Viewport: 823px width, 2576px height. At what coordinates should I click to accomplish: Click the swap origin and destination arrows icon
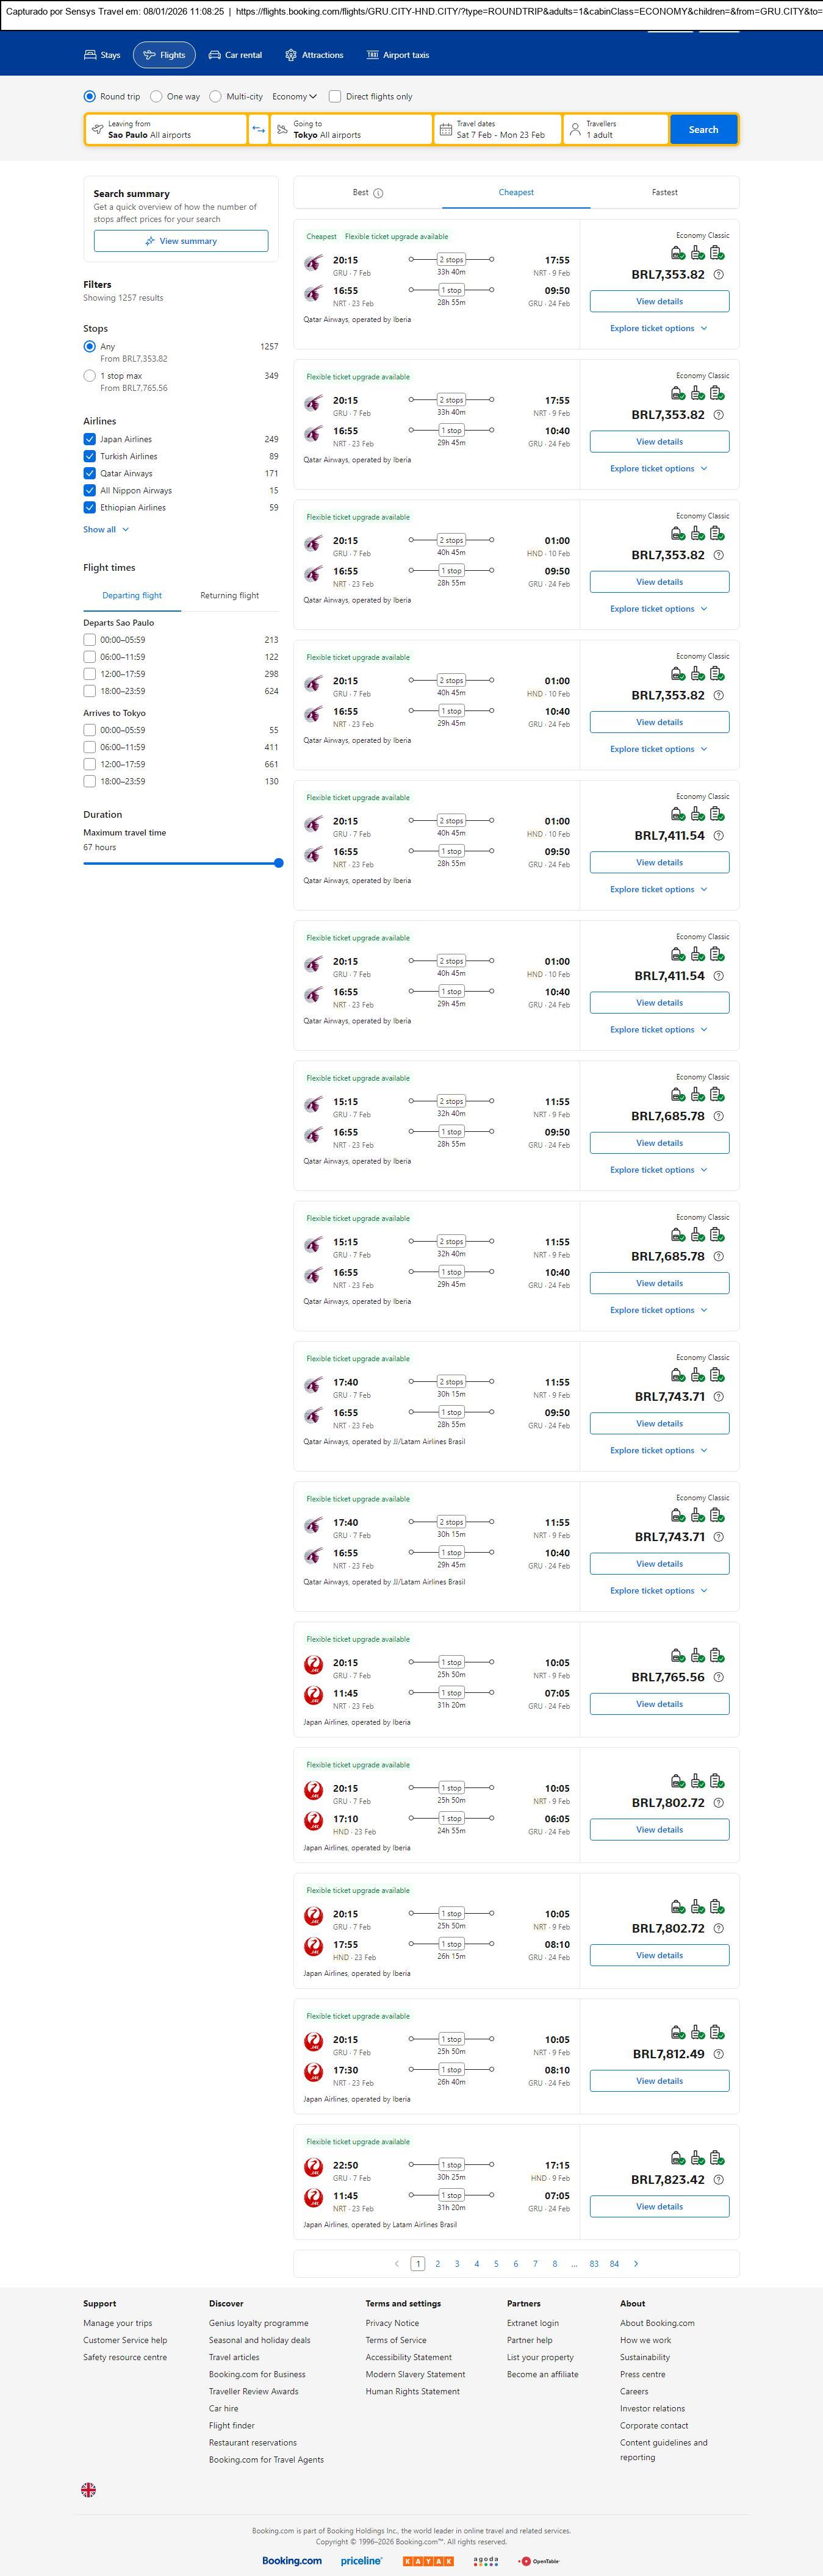pos(259,129)
